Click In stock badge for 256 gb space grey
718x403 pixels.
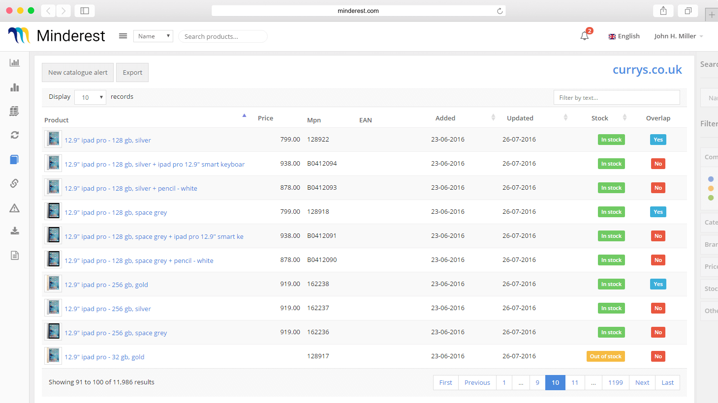click(611, 332)
